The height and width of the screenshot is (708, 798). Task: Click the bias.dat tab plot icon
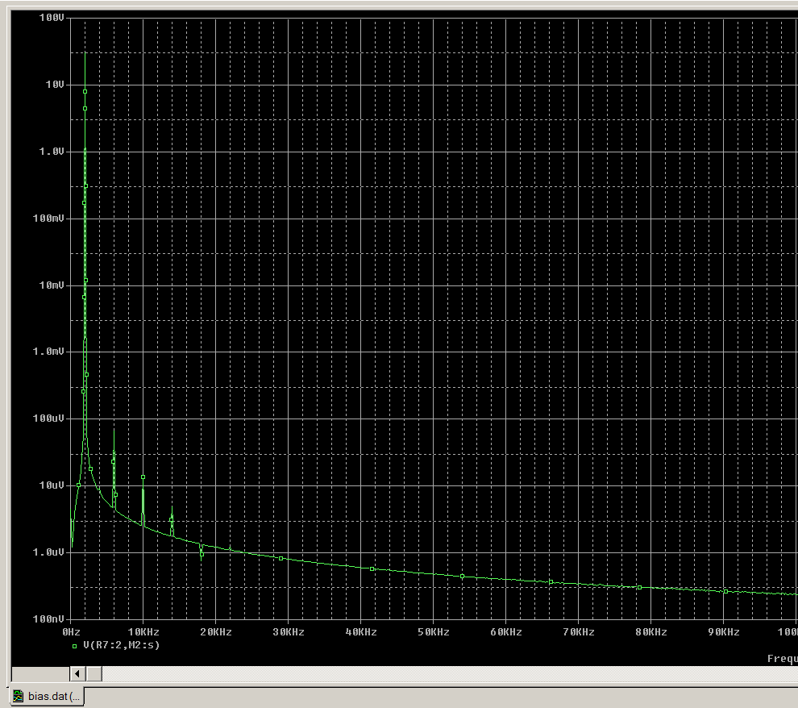click(19, 696)
